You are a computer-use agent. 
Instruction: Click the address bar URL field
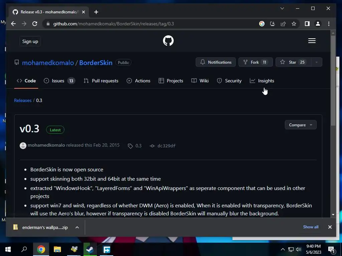pos(153,24)
